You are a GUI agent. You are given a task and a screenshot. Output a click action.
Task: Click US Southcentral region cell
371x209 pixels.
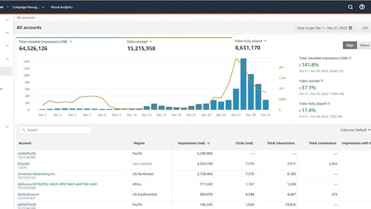pos(145,194)
